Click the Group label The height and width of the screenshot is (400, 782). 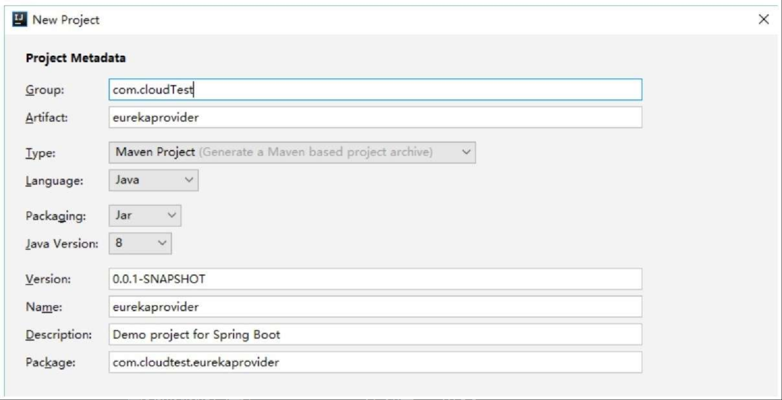(x=45, y=90)
